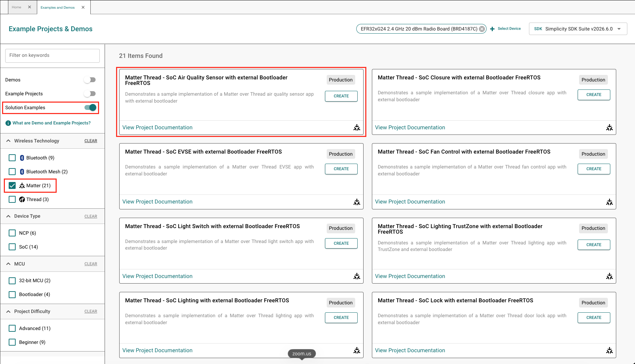Collapse the Wireless Technology filter section
Viewport: 635px width, 364px height.
(x=8, y=141)
